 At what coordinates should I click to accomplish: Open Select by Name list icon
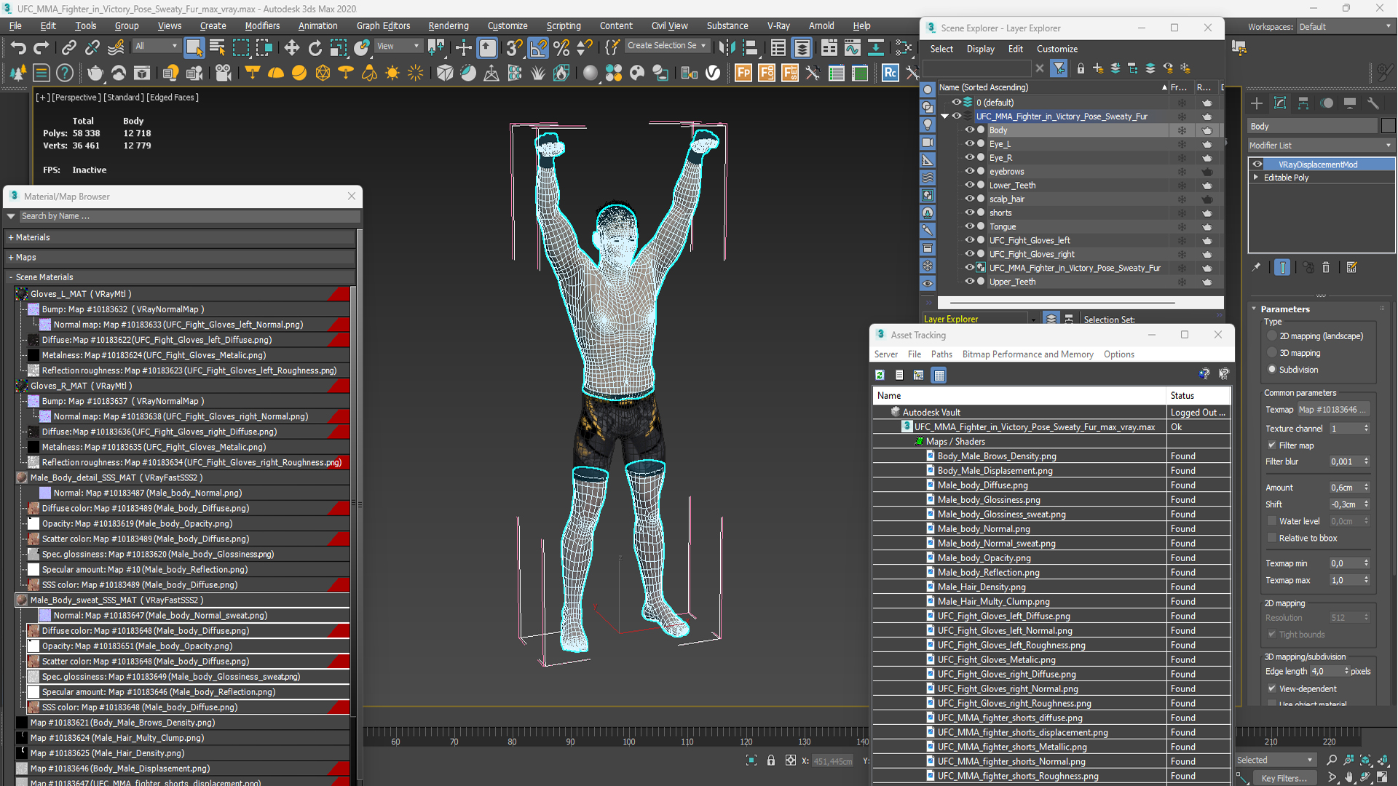tap(217, 48)
